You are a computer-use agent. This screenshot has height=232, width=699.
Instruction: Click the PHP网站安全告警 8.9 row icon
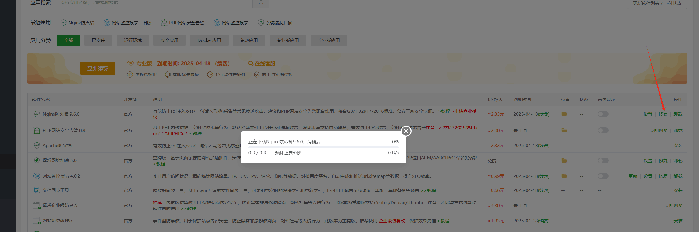[x=37, y=130]
